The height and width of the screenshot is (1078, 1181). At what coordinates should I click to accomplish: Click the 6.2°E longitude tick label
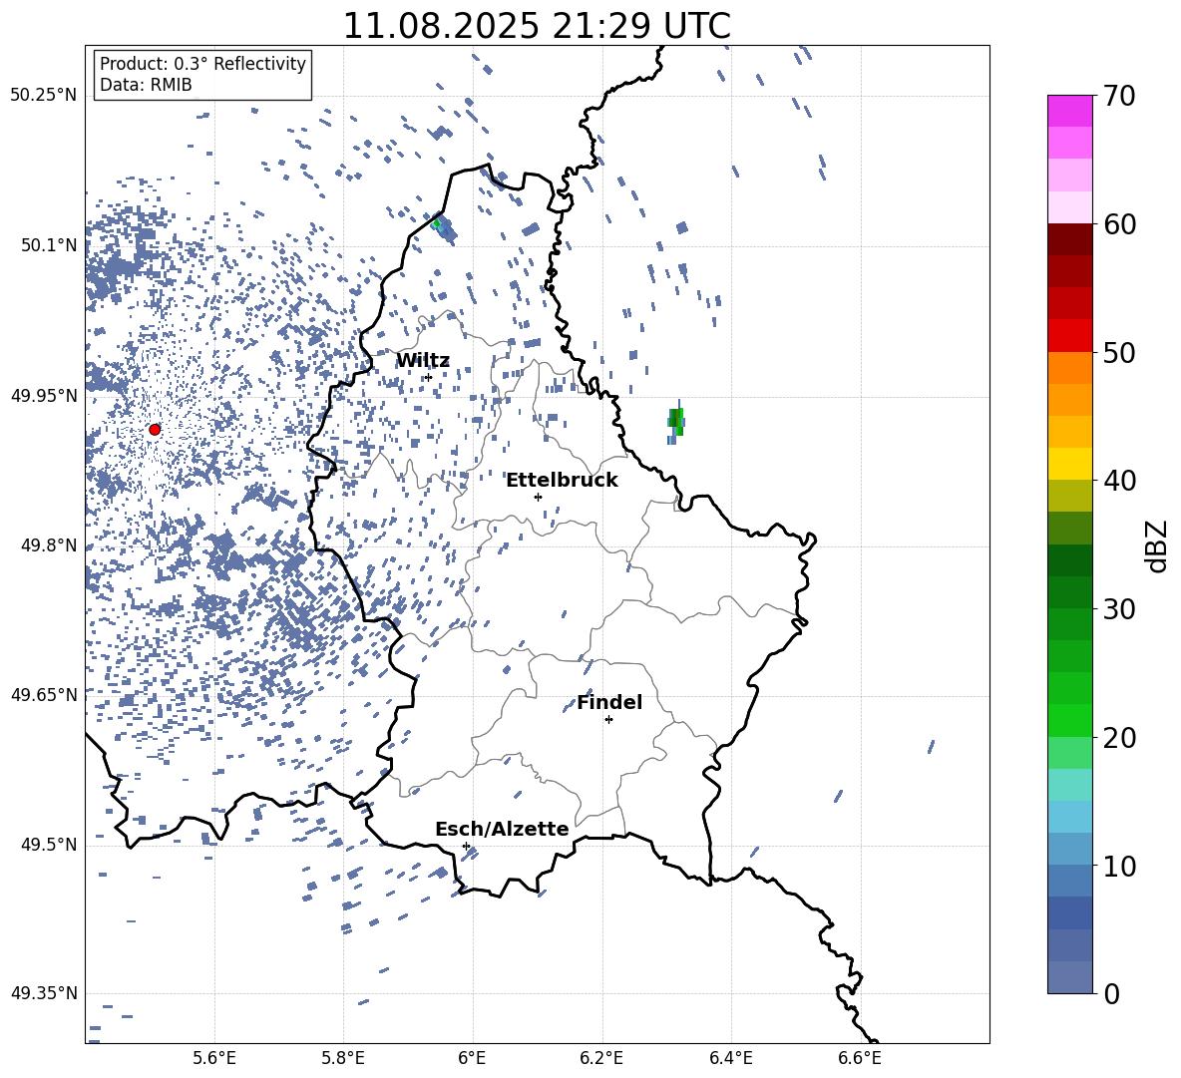(x=601, y=1058)
